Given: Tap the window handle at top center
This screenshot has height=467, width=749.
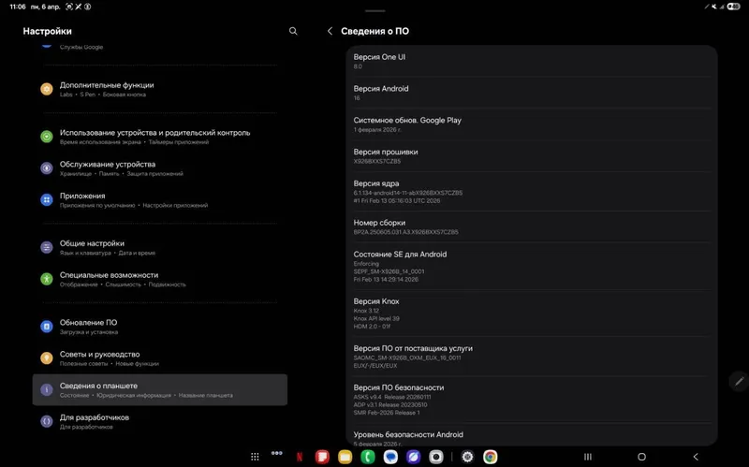Looking at the screenshot, I should point(374,10).
